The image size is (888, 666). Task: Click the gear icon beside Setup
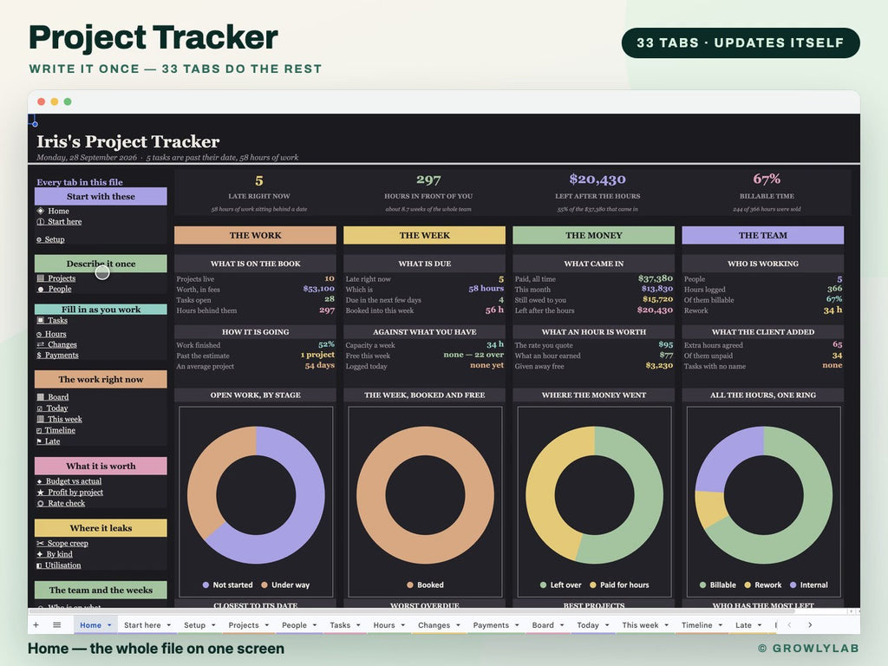pyautogui.click(x=39, y=239)
